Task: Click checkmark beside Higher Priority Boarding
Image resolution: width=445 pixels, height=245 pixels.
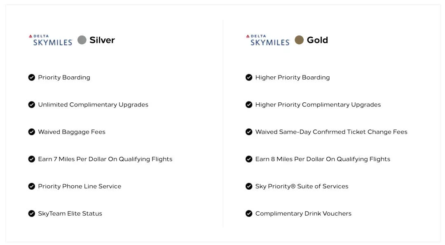Action: coord(249,78)
